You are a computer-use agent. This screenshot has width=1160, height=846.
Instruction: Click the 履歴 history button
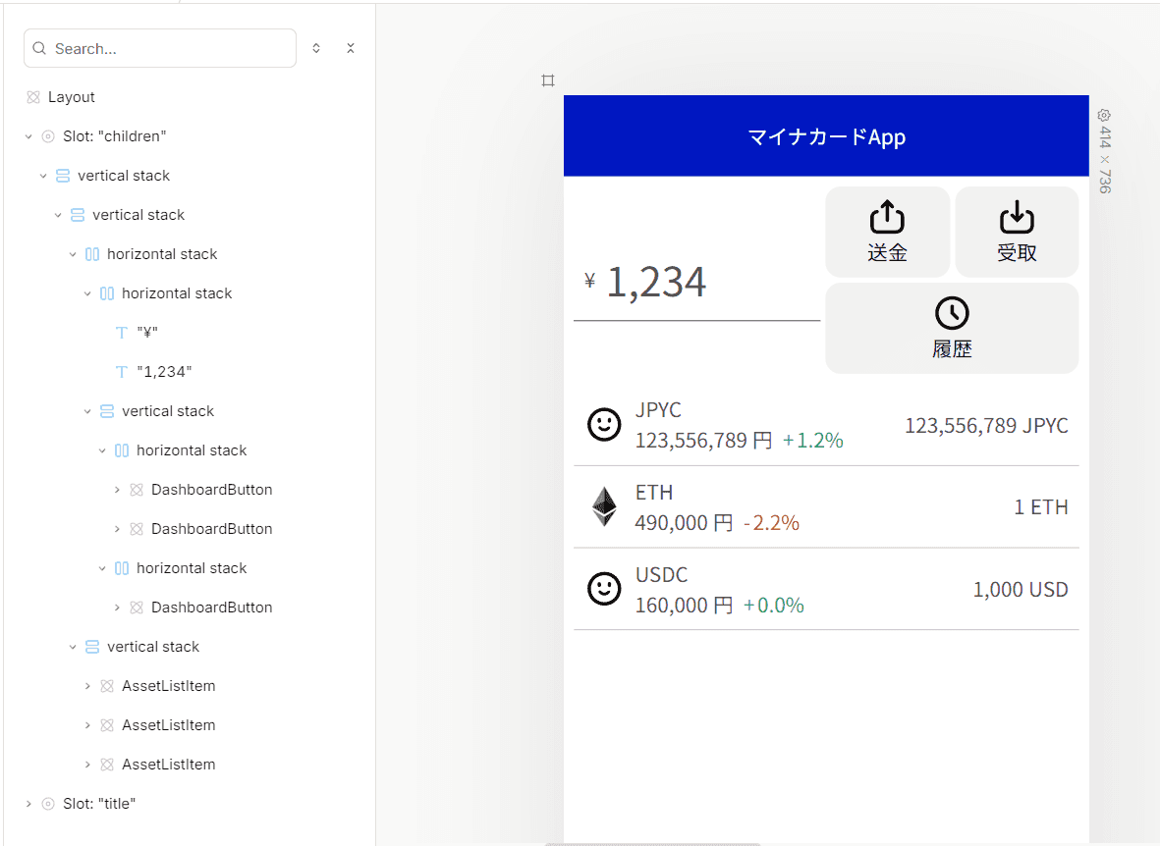pos(952,328)
